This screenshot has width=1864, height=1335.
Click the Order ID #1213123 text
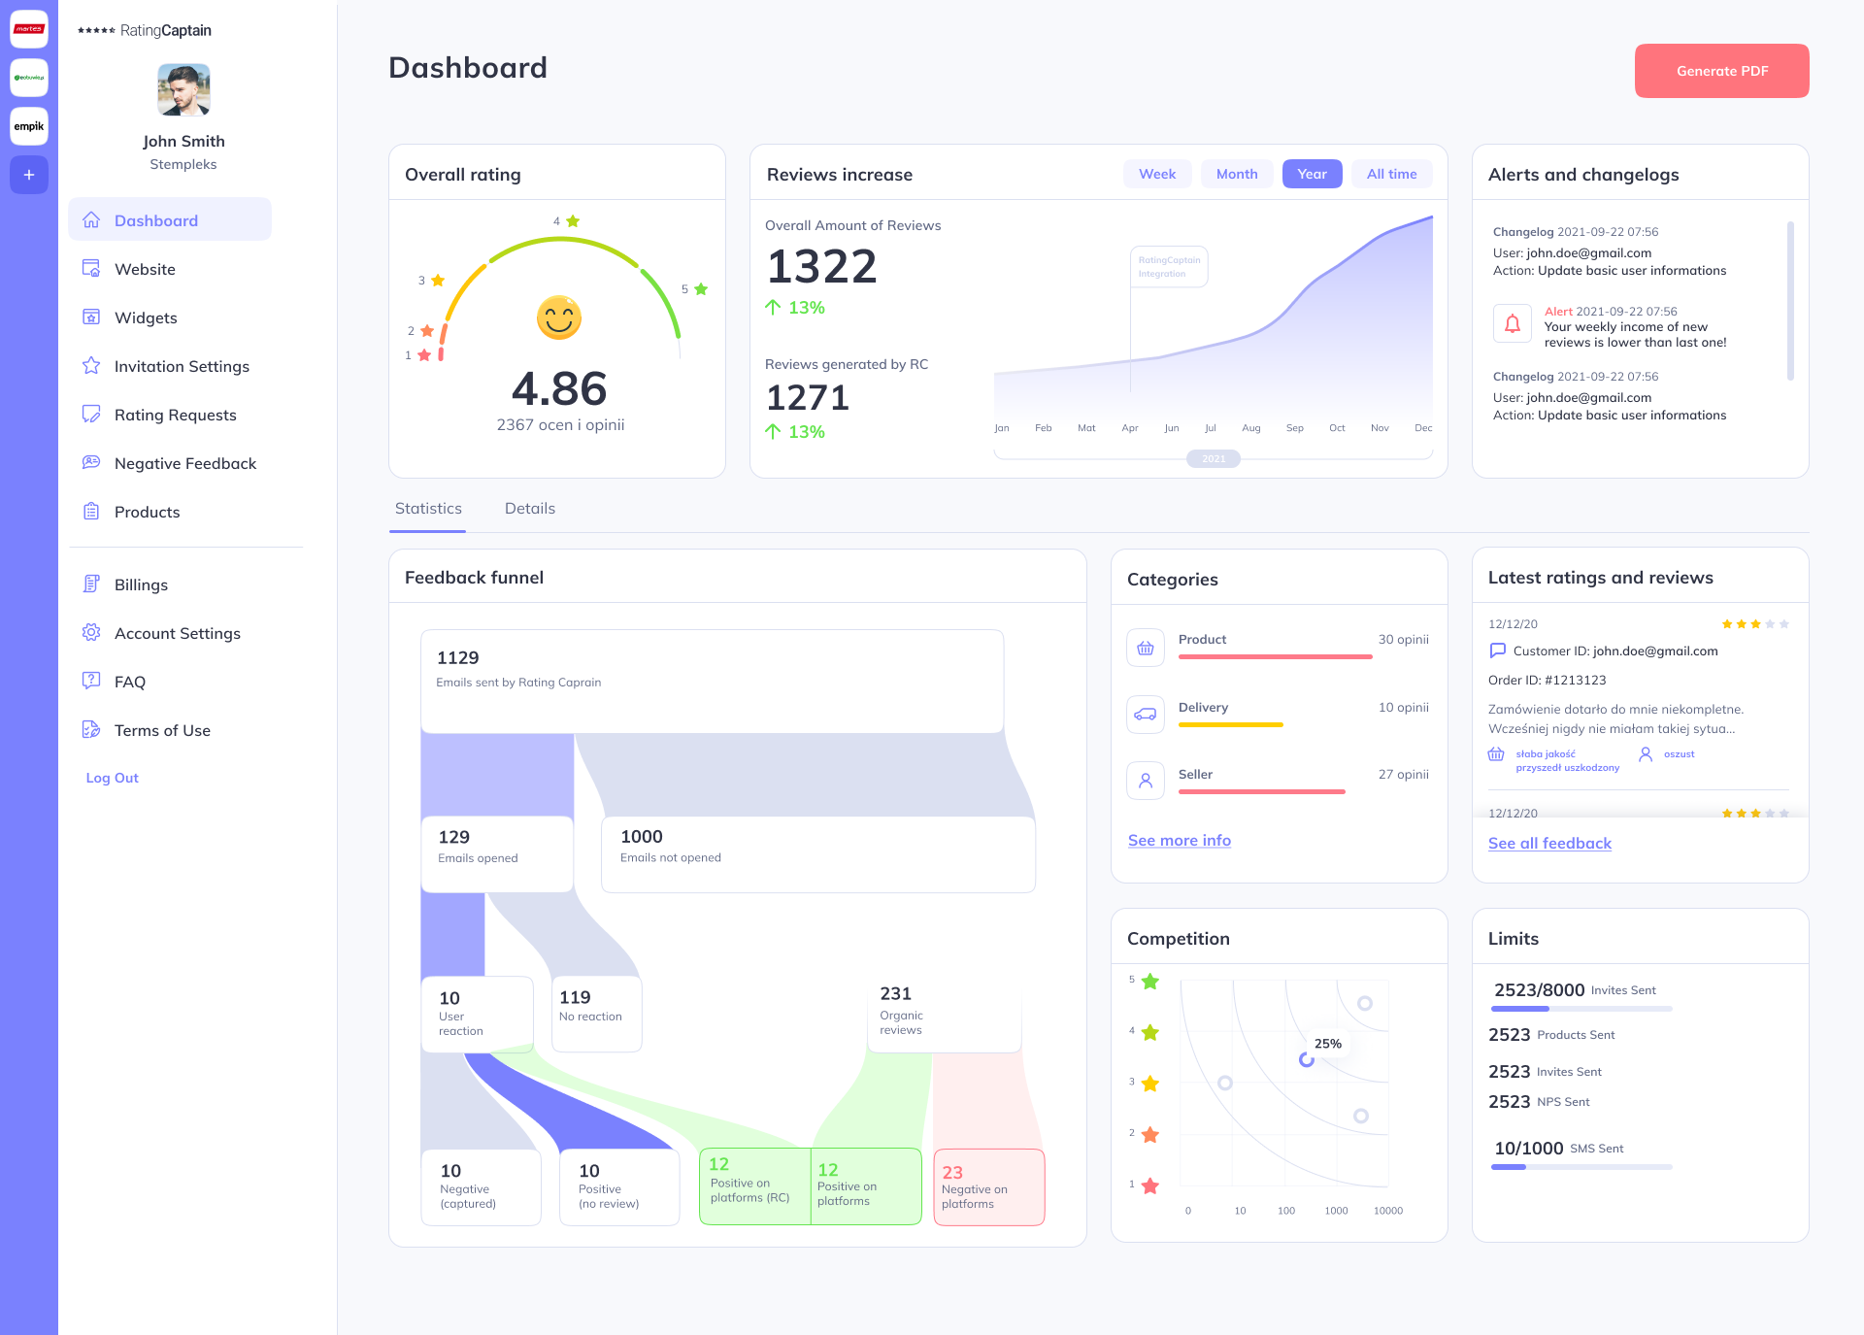coord(1547,681)
